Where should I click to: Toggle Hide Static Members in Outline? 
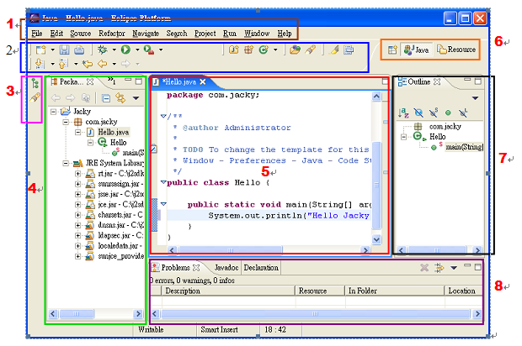pyautogui.click(x=434, y=113)
